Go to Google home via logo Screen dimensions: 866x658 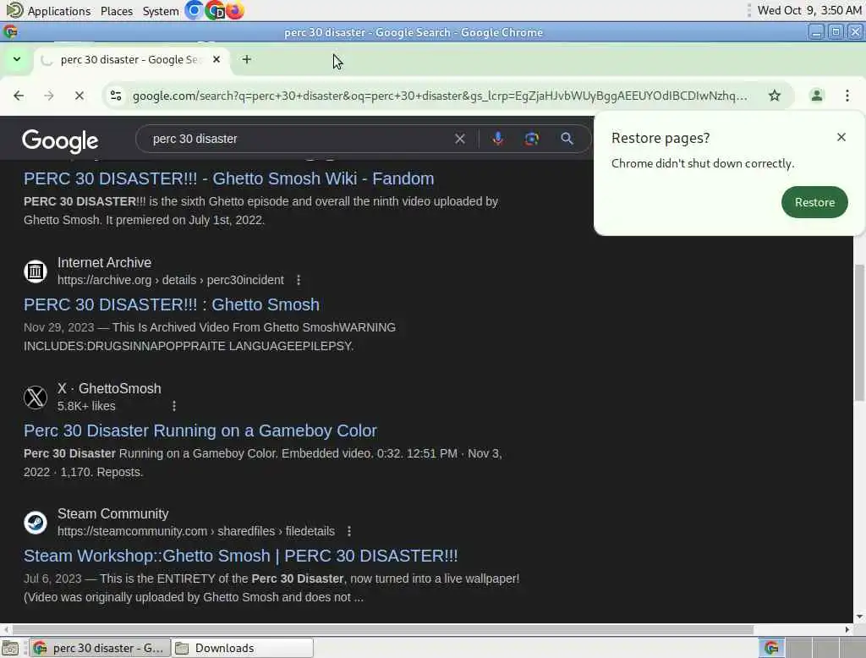(x=60, y=141)
